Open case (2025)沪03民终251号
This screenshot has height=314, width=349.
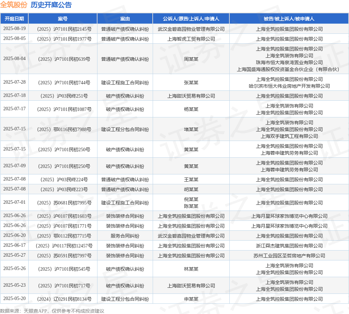(x=63, y=96)
